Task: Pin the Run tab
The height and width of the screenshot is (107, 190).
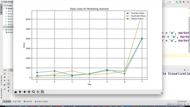Action: (4, 89)
